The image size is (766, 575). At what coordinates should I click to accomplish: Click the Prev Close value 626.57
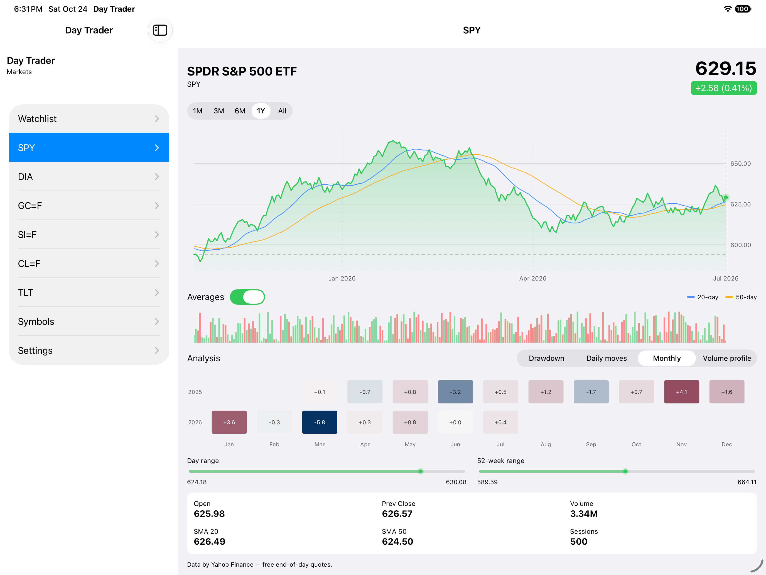397,514
